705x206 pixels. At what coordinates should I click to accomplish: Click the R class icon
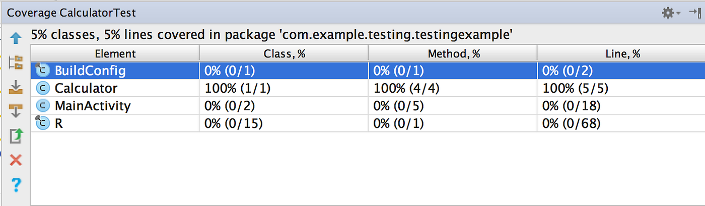click(42, 123)
